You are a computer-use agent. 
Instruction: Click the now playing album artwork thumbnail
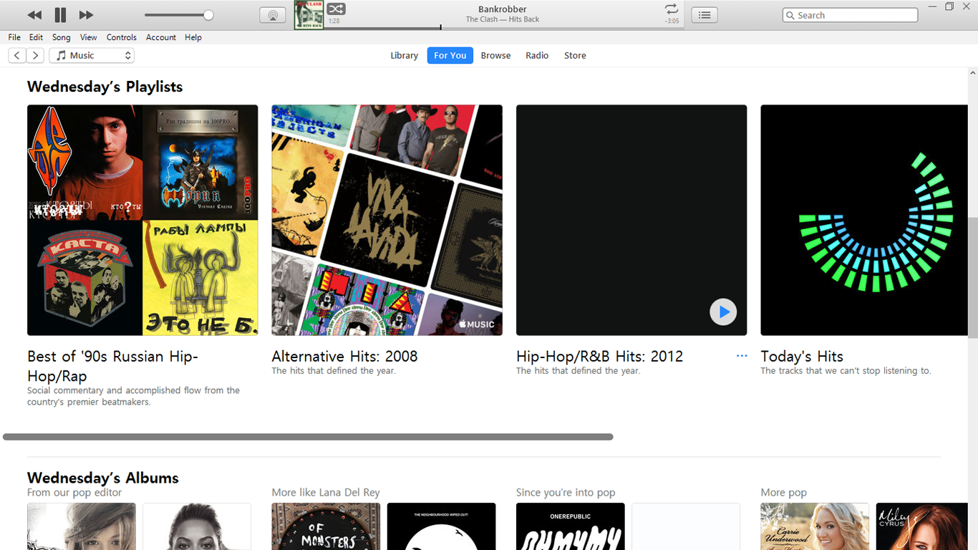309,15
